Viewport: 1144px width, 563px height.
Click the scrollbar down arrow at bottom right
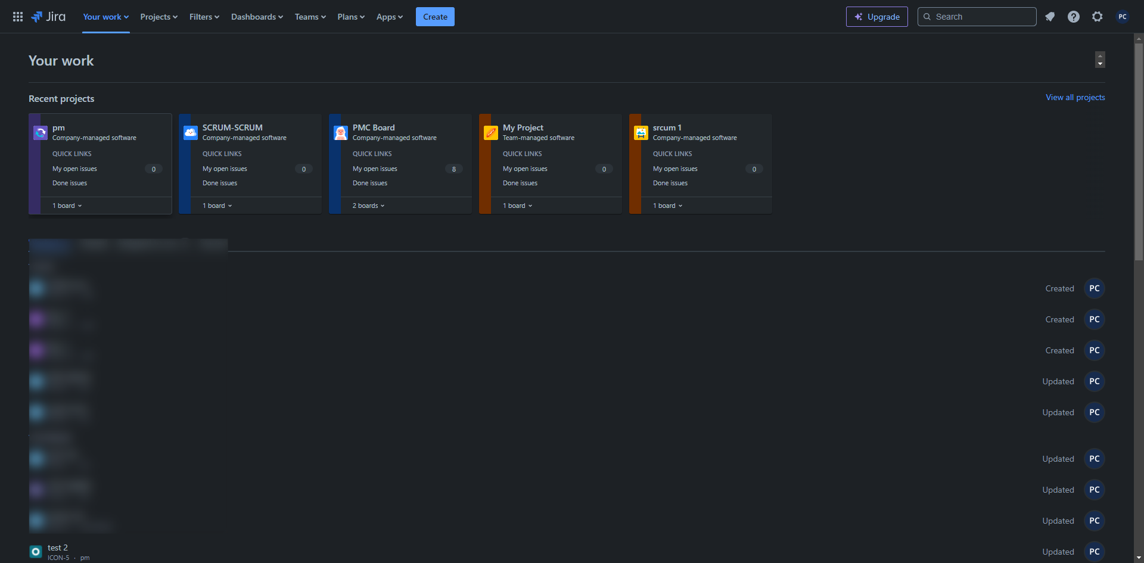coord(1139,558)
